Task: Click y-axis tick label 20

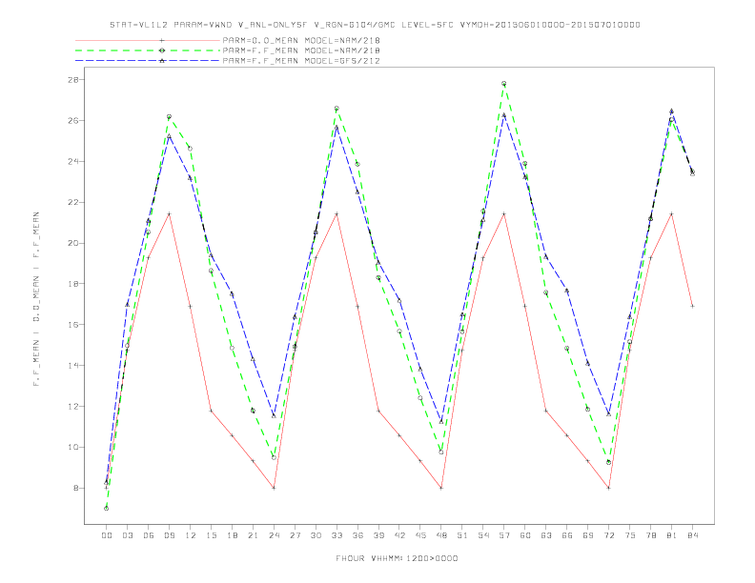Action: [73, 243]
